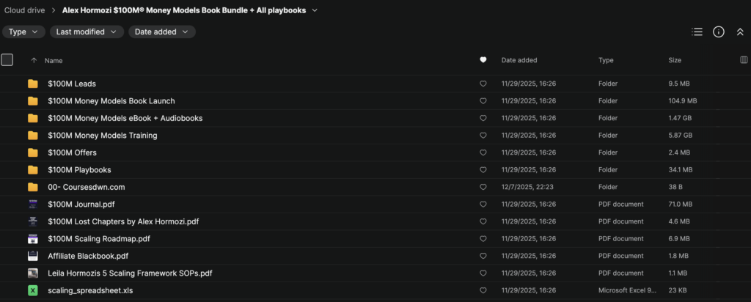Image resolution: width=751 pixels, height=302 pixels.
Task: Click the collapse double-chevron icon
Action: coord(740,32)
